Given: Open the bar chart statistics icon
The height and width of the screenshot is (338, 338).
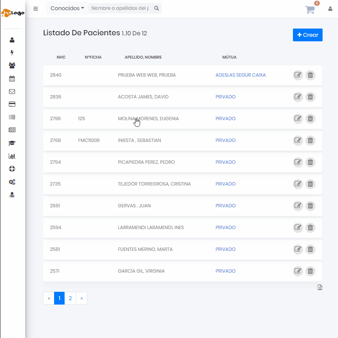Looking at the screenshot, I should (x=12, y=156).
